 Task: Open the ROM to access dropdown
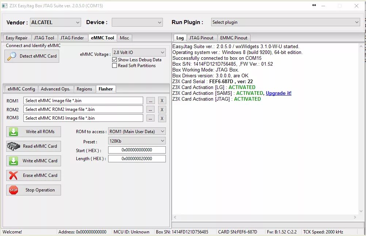(x=137, y=132)
